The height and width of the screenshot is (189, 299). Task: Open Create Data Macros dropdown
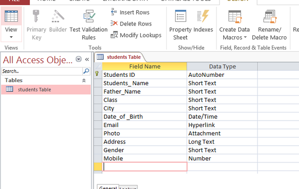(x=235, y=25)
